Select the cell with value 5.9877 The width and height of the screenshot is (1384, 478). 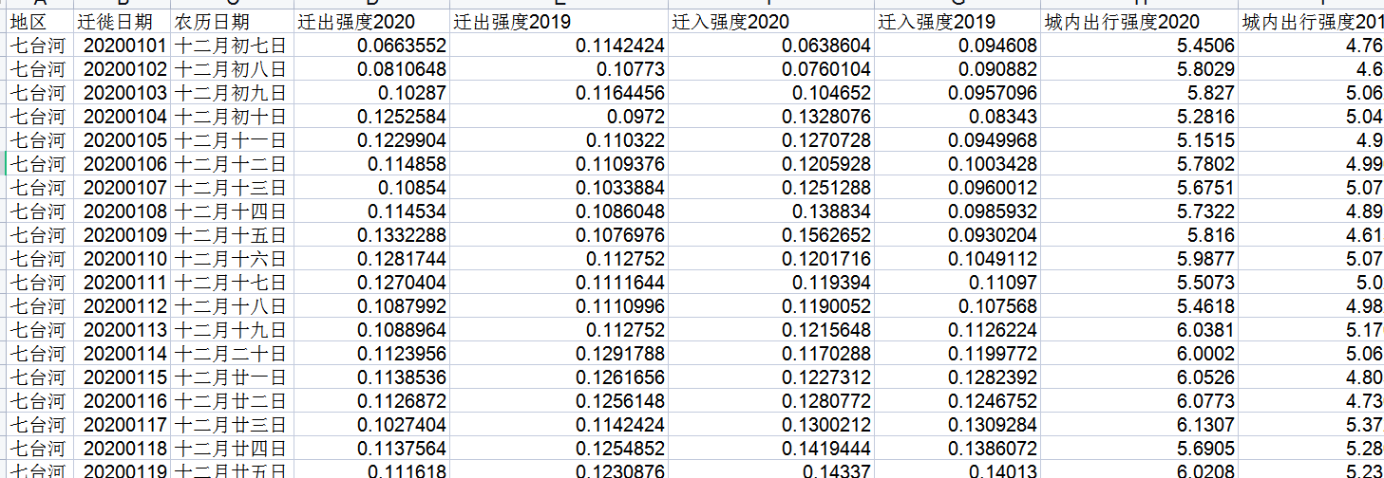click(x=1140, y=259)
